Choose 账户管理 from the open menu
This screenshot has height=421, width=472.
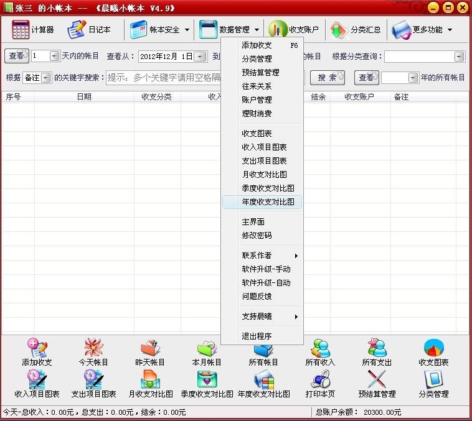point(257,100)
